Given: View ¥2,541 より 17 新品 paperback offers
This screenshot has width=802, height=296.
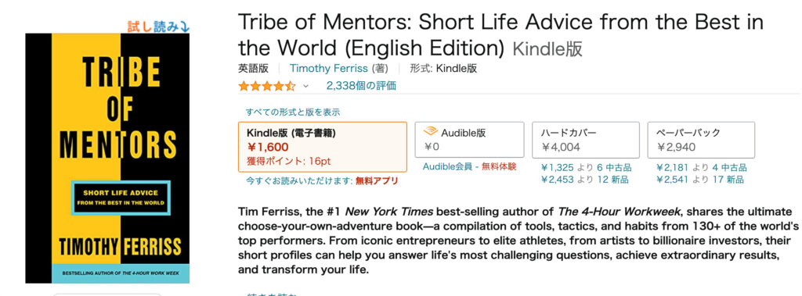Looking at the screenshot, I should [699, 180].
